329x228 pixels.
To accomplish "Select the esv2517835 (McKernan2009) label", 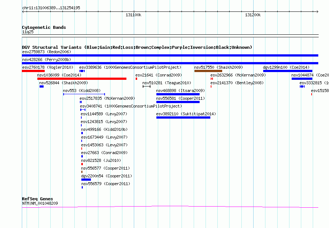I will pyautogui.click(x=107, y=98).
